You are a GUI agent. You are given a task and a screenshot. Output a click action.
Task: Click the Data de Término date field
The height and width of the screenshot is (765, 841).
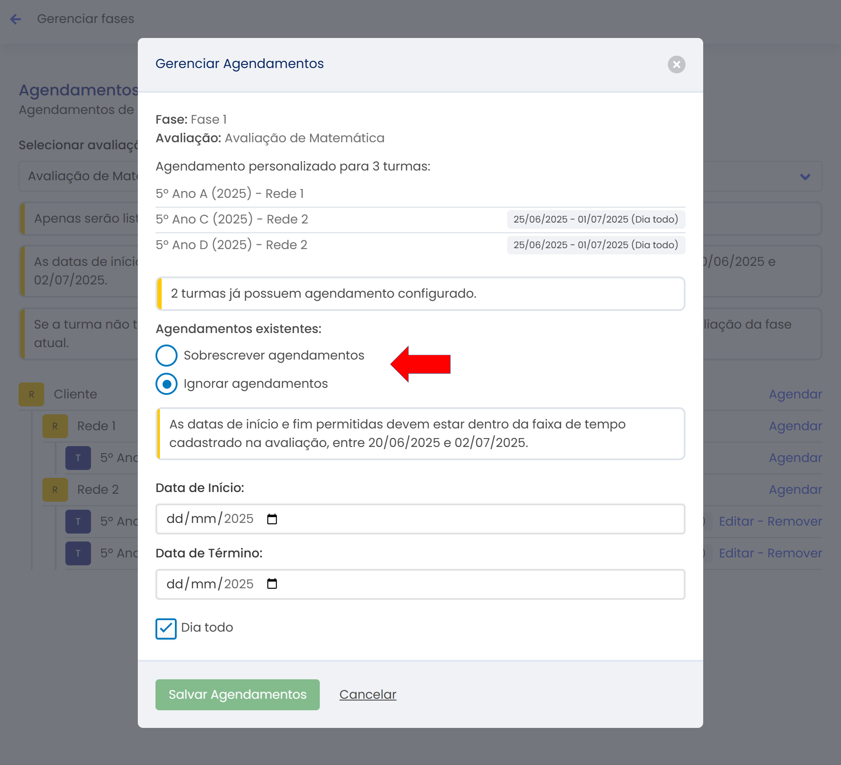420,584
